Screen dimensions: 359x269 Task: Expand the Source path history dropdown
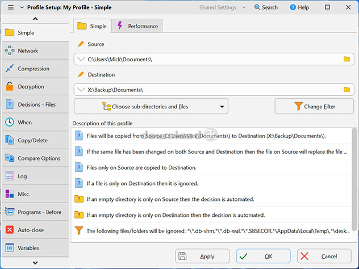(x=81, y=59)
